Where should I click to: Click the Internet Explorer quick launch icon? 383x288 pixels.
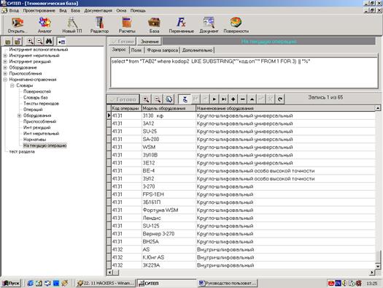coord(31,283)
